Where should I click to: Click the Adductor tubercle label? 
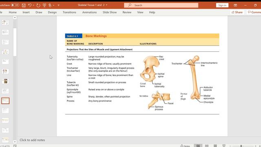coord(208,89)
